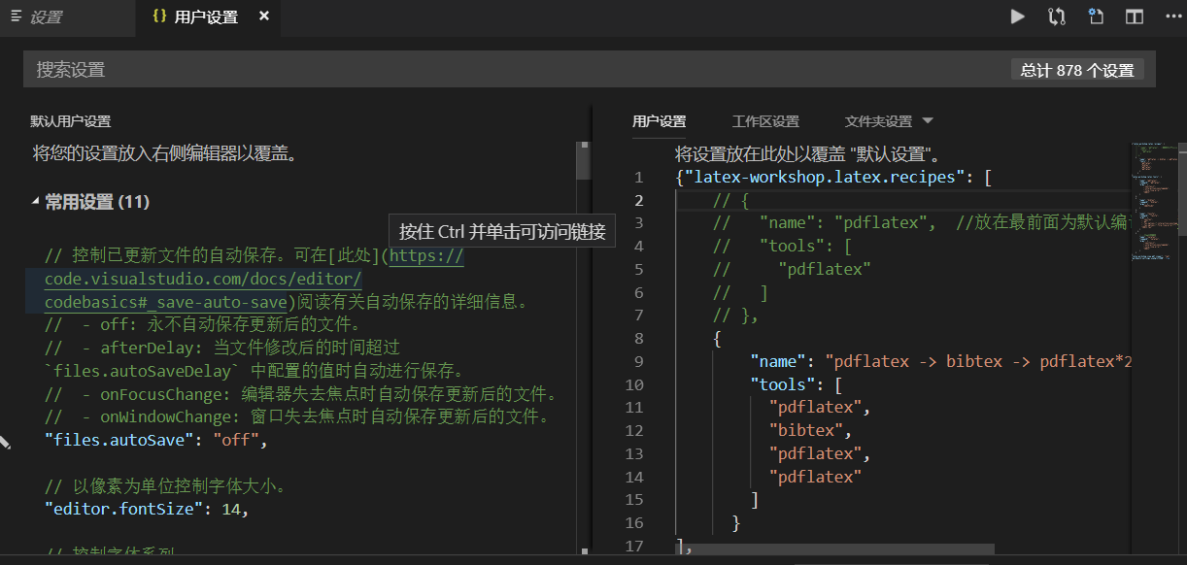This screenshot has width=1187, height=565.
Task: Click the 总计 878 个设置 badge
Action: (x=1076, y=69)
